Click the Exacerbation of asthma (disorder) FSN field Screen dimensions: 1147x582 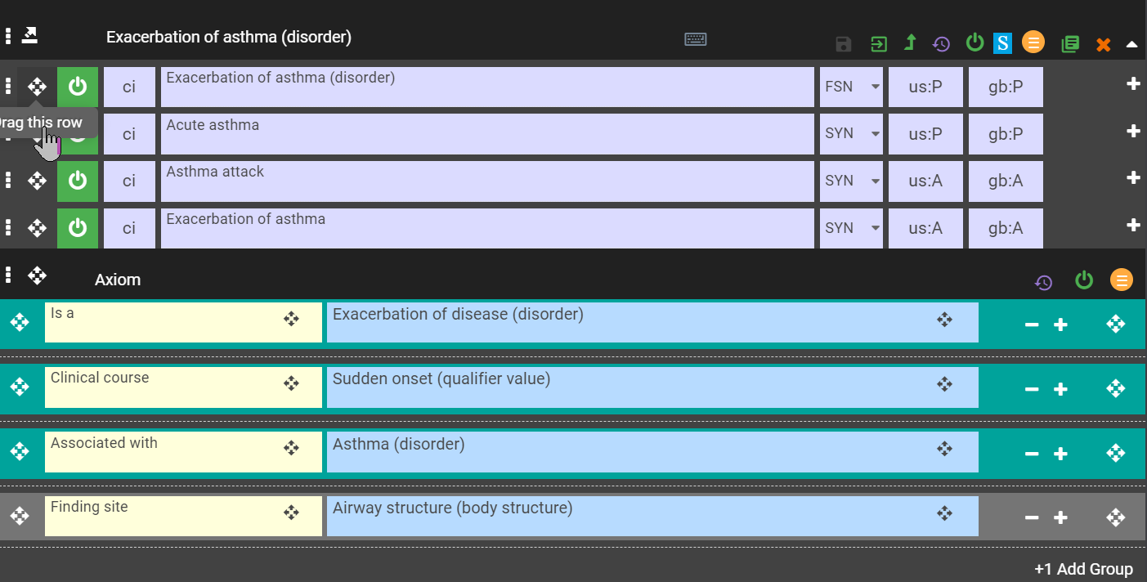(x=487, y=87)
